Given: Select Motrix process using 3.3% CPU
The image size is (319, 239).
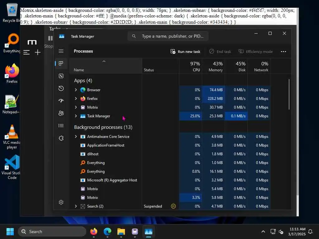Looking at the screenshot, I should [170, 198].
